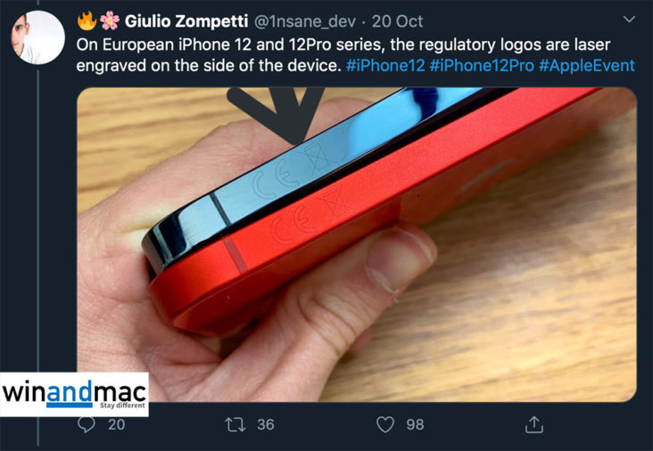Viewport: 653px width, 451px height.
Task: Retweet this post using the retweet icon
Action: click(236, 425)
